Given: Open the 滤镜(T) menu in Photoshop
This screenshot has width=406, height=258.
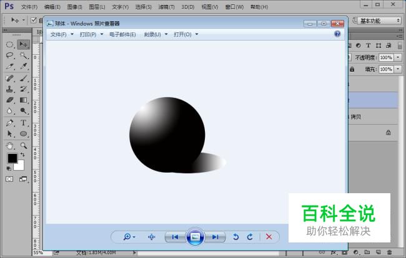Looking at the screenshot, I should (166, 6).
